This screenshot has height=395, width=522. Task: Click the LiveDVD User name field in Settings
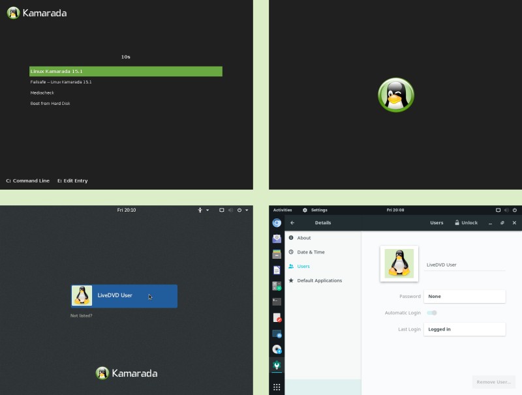coord(465,265)
